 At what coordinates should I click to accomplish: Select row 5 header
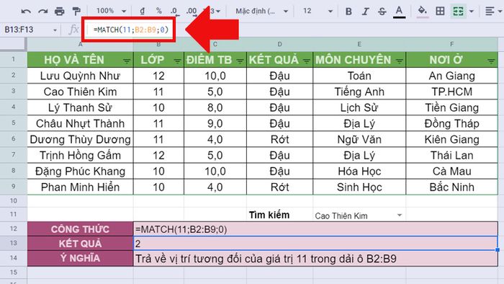[x=13, y=123]
